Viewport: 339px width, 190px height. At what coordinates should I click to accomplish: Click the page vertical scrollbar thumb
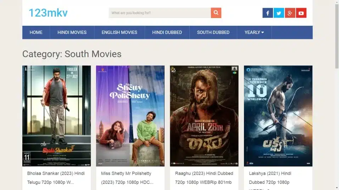(x=337, y=36)
